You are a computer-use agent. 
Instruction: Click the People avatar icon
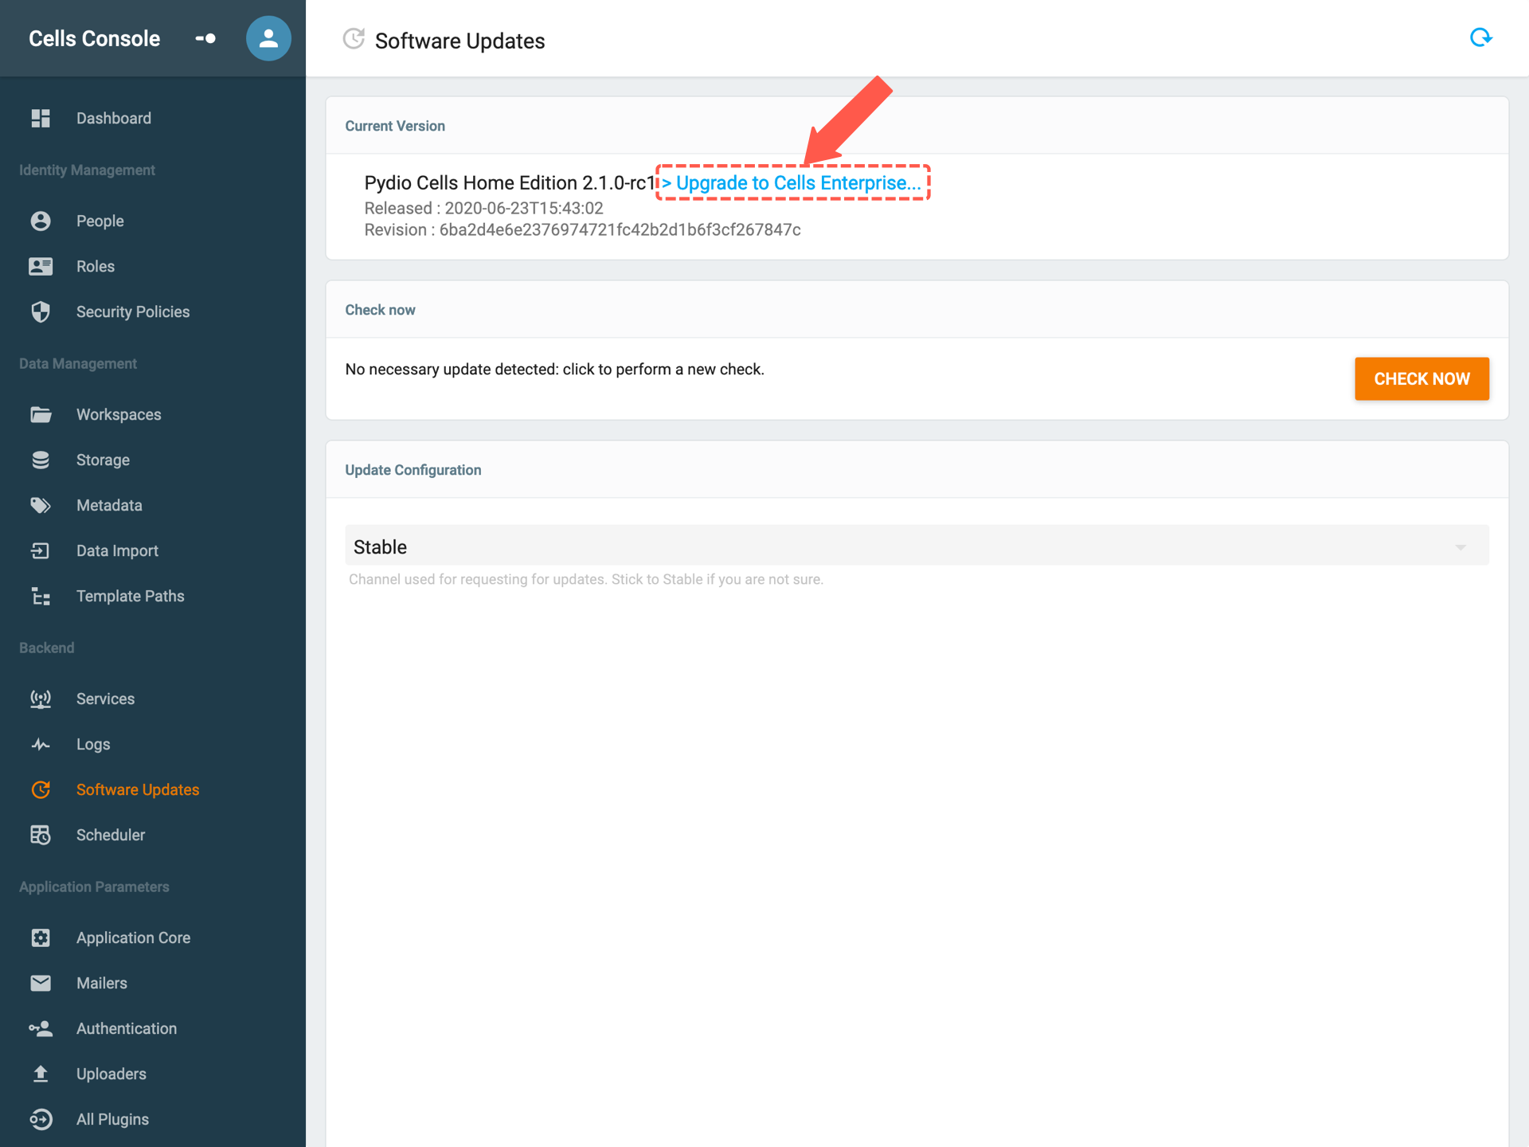41,221
